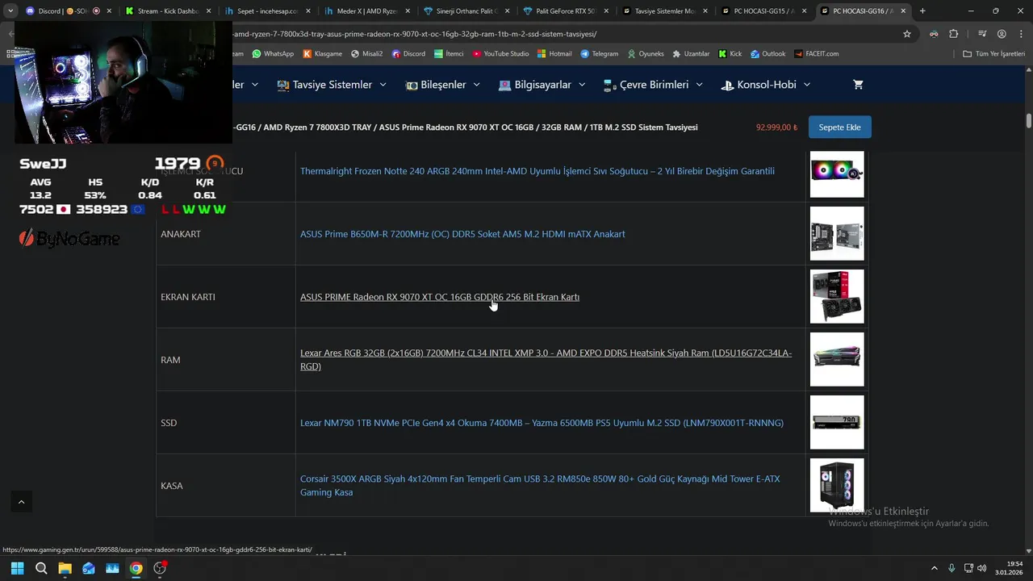
Task: Open the Uzantılar bookmark
Action: [x=691, y=53]
